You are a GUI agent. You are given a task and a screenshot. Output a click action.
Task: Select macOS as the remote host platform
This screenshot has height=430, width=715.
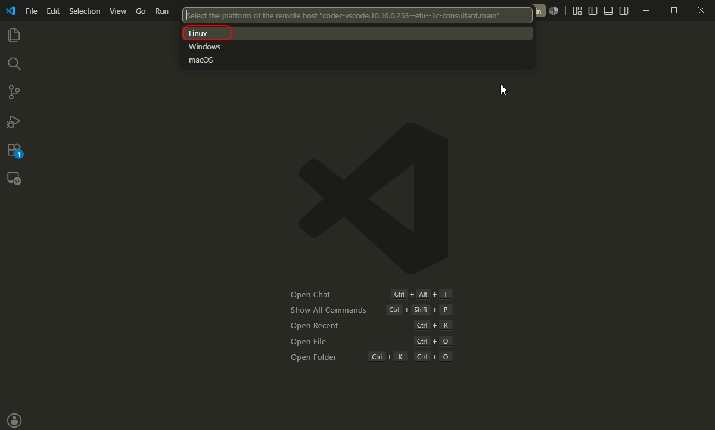(x=357, y=60)
